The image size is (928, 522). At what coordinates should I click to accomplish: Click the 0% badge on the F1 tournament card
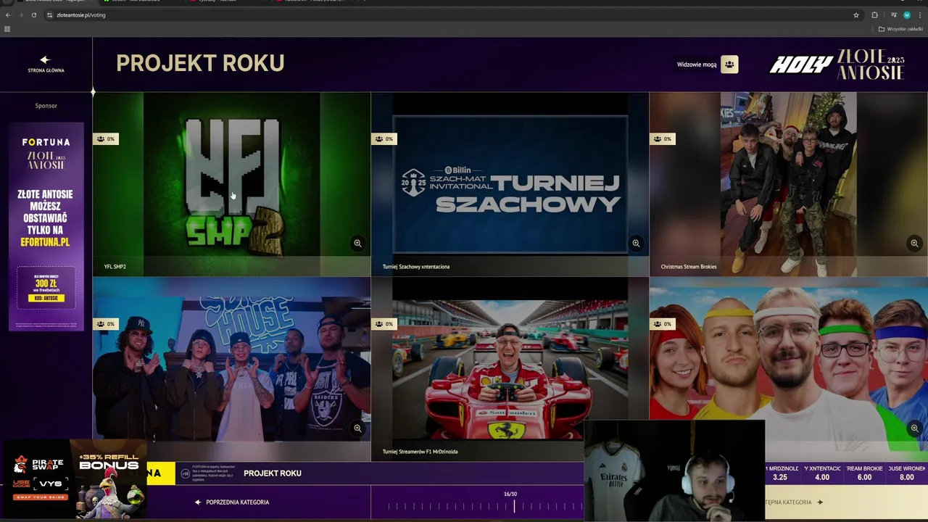(x=384, y=323)
